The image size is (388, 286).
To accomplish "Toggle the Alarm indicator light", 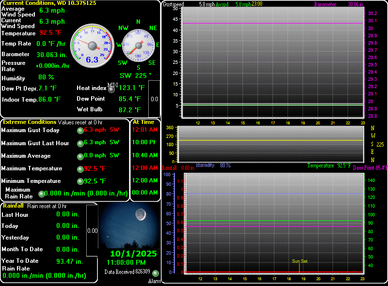I will point(155,273).
